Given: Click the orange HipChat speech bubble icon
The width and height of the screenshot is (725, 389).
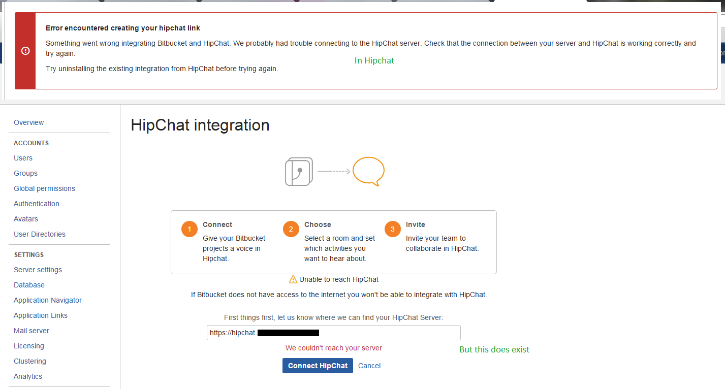Looking at the screenshot, I should pos(369,172).
